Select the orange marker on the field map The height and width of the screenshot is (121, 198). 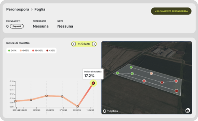(x=151, y=73)
